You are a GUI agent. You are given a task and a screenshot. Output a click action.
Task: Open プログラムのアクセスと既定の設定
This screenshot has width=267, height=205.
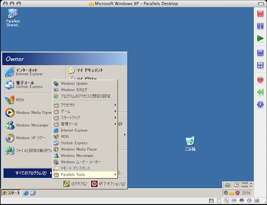coord(85,96)
